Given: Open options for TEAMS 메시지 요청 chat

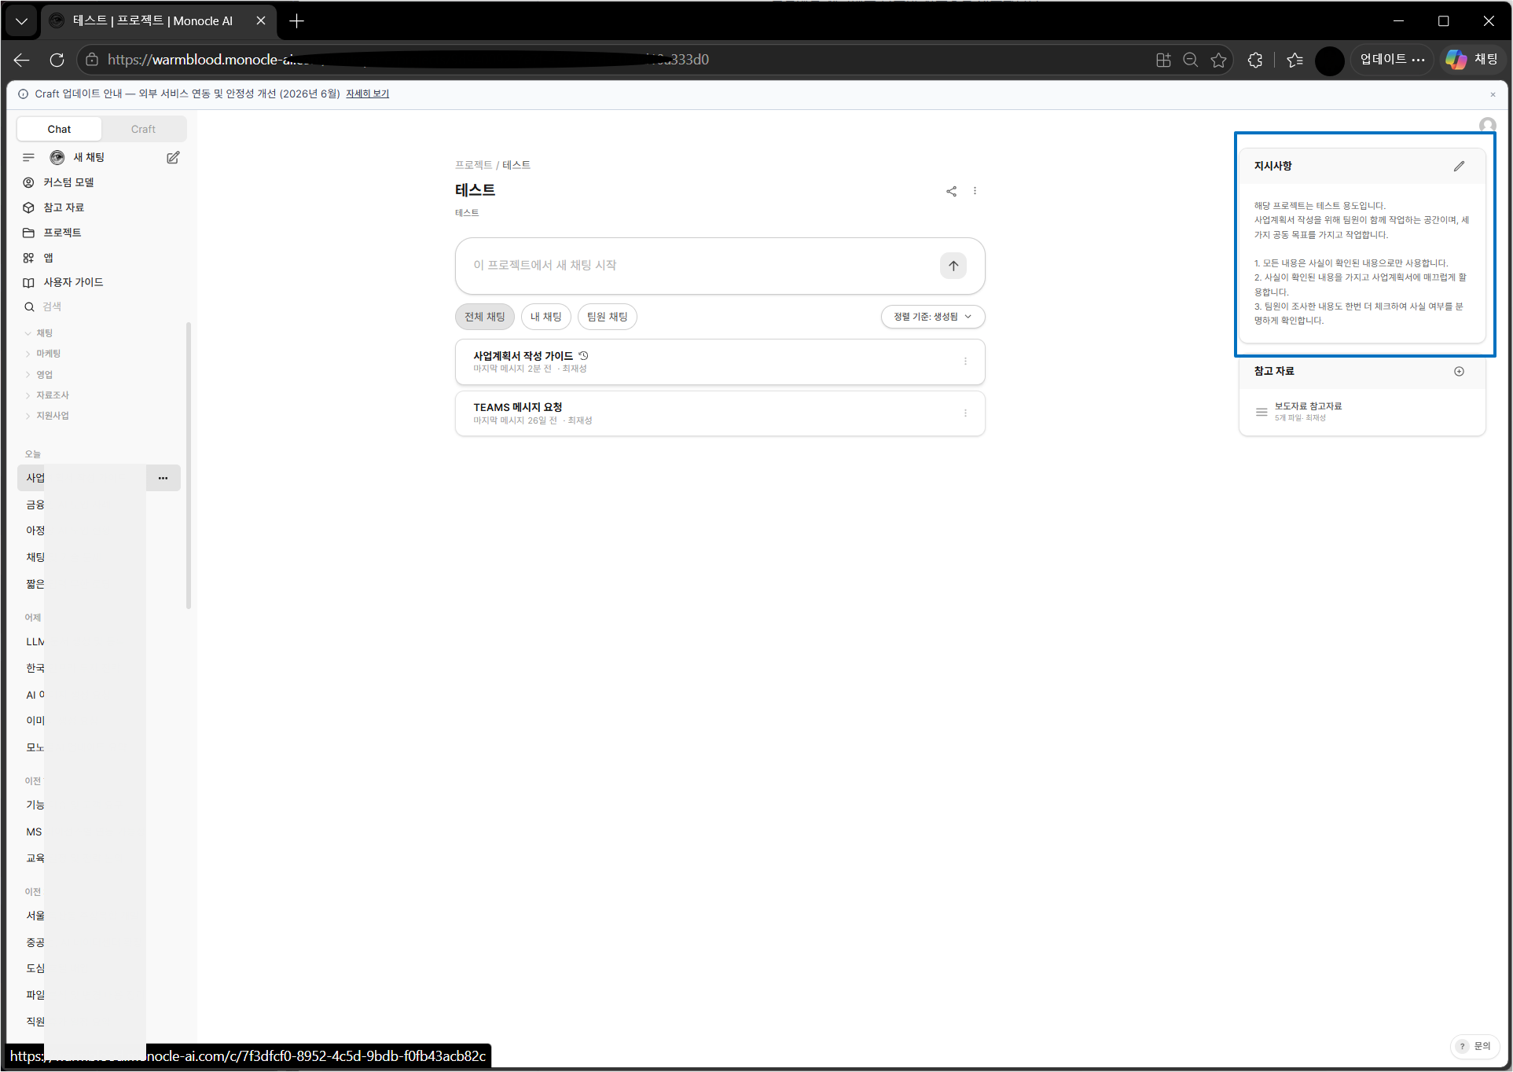Looking at the screenshot, I should [965, 413].
